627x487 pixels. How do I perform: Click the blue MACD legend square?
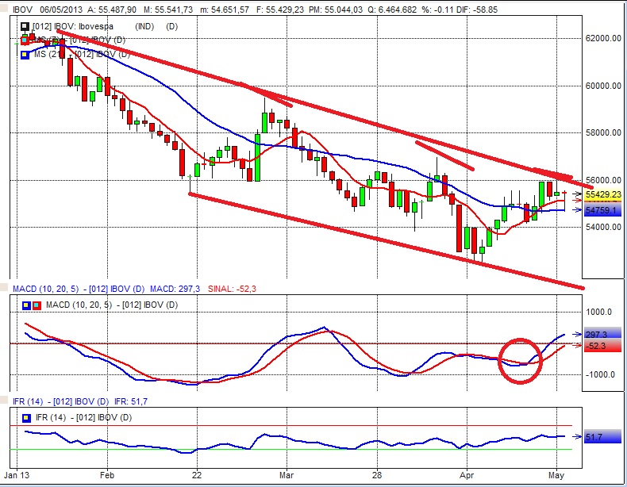coord(25,305)
